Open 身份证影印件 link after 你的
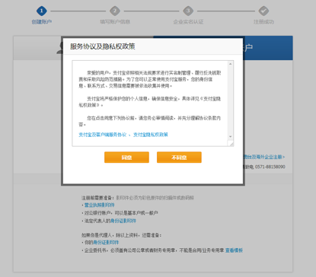 106,243
